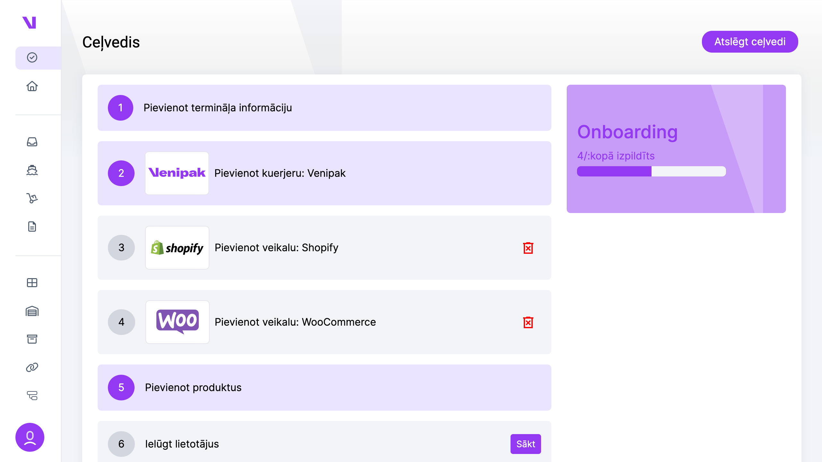822x462 pixels.
Task: Click the Atslēgt ceļvedi button
Action: pyautogui.click(x=750, y=42)
